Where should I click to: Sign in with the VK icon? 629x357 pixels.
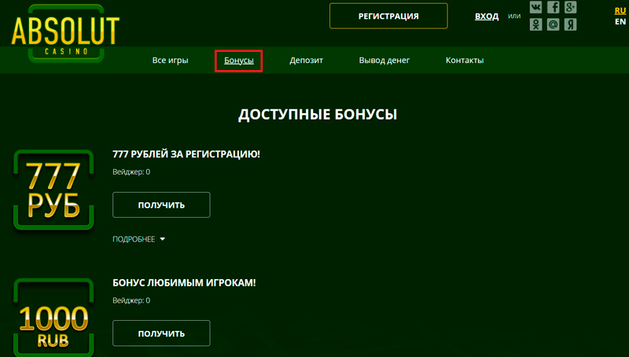pyautogui.click(x=536, y=8)
